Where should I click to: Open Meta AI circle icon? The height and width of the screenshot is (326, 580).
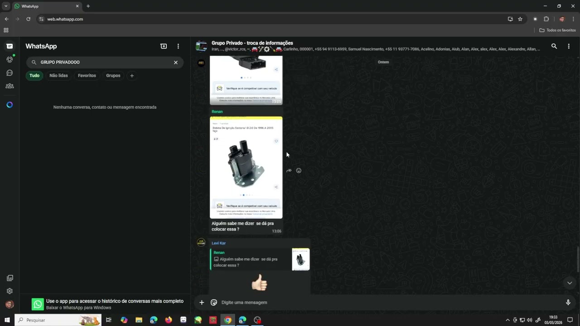click(x=10, y=105)
